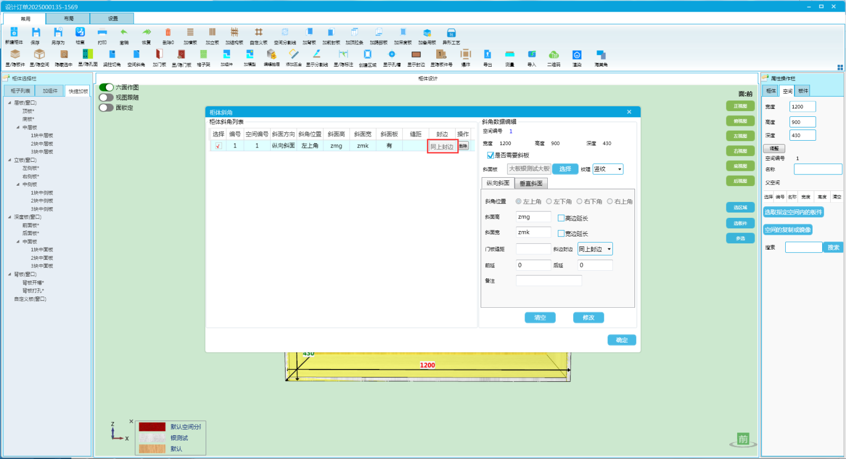The height and width of the screenshot is (459, 846).
Task: Click the 选取指定空间内的板件 button
Action: (793, 212)
